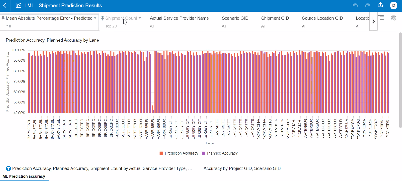This screenshot has height=181, width=402.
Task: Select the ML Prediction accuracy tab
Action: point(24,176)
